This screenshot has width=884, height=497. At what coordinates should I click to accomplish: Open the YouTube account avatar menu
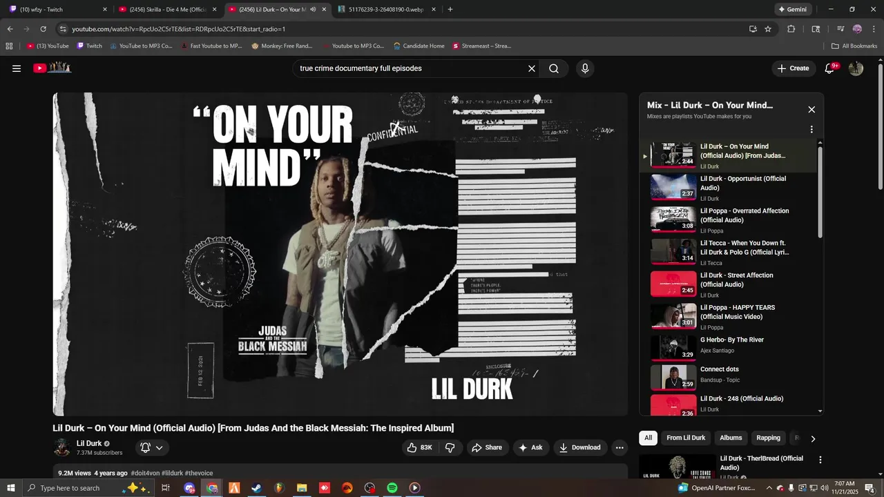(856, 68)
